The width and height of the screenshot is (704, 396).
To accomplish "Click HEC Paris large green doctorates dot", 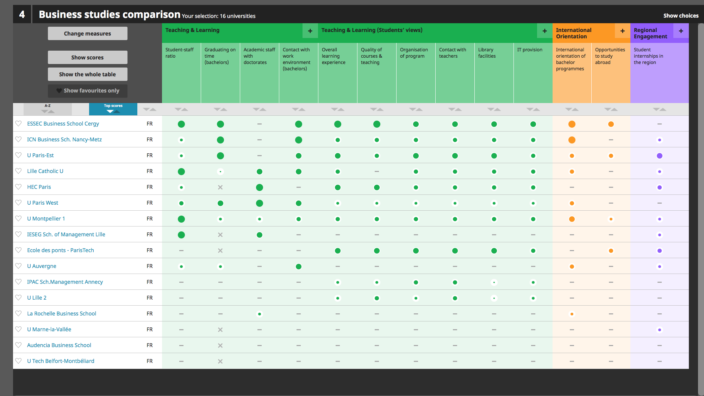I will [x=259, y=187].
